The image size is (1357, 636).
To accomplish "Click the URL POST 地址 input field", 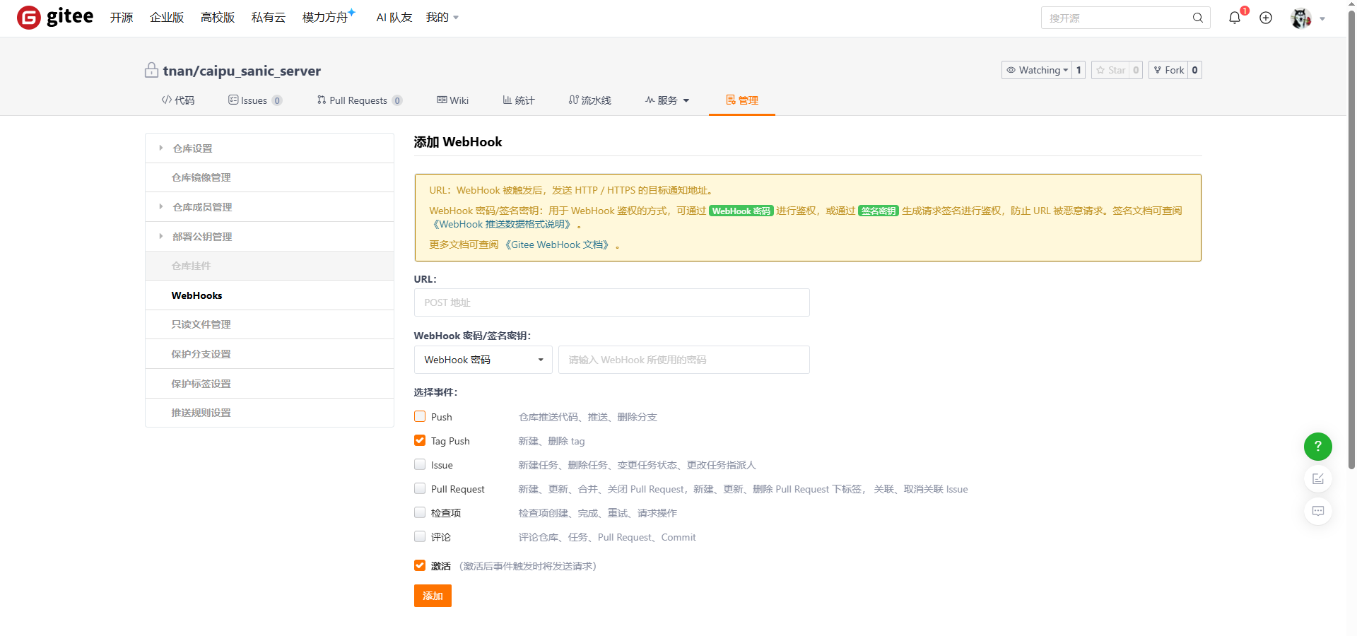I will click(x=611, y=302).
